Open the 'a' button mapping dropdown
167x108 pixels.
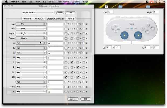click(x=31, y=43)
